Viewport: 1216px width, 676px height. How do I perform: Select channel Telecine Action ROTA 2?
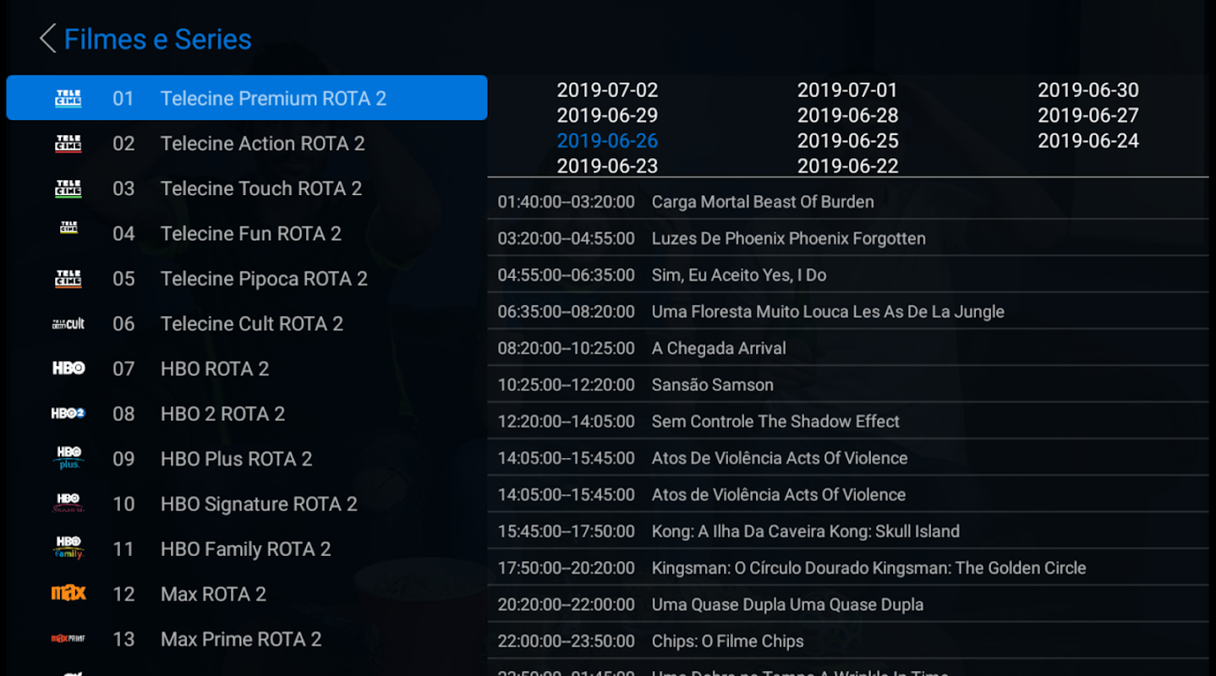246,143
